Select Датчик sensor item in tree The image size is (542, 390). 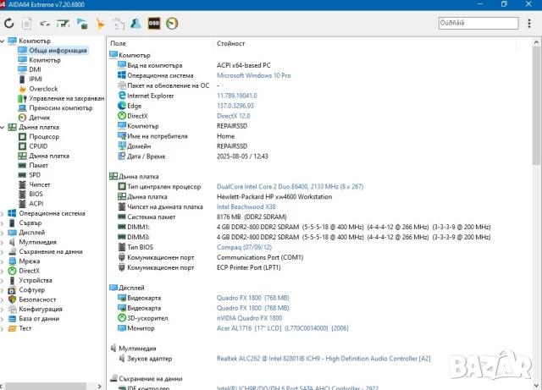(40, 118)
